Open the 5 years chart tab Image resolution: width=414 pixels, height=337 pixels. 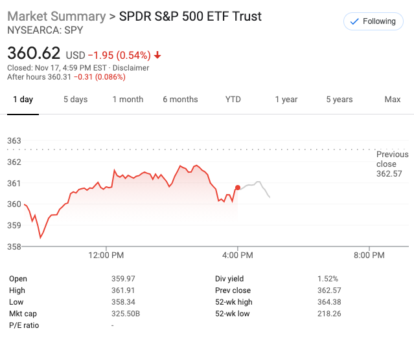339,100
